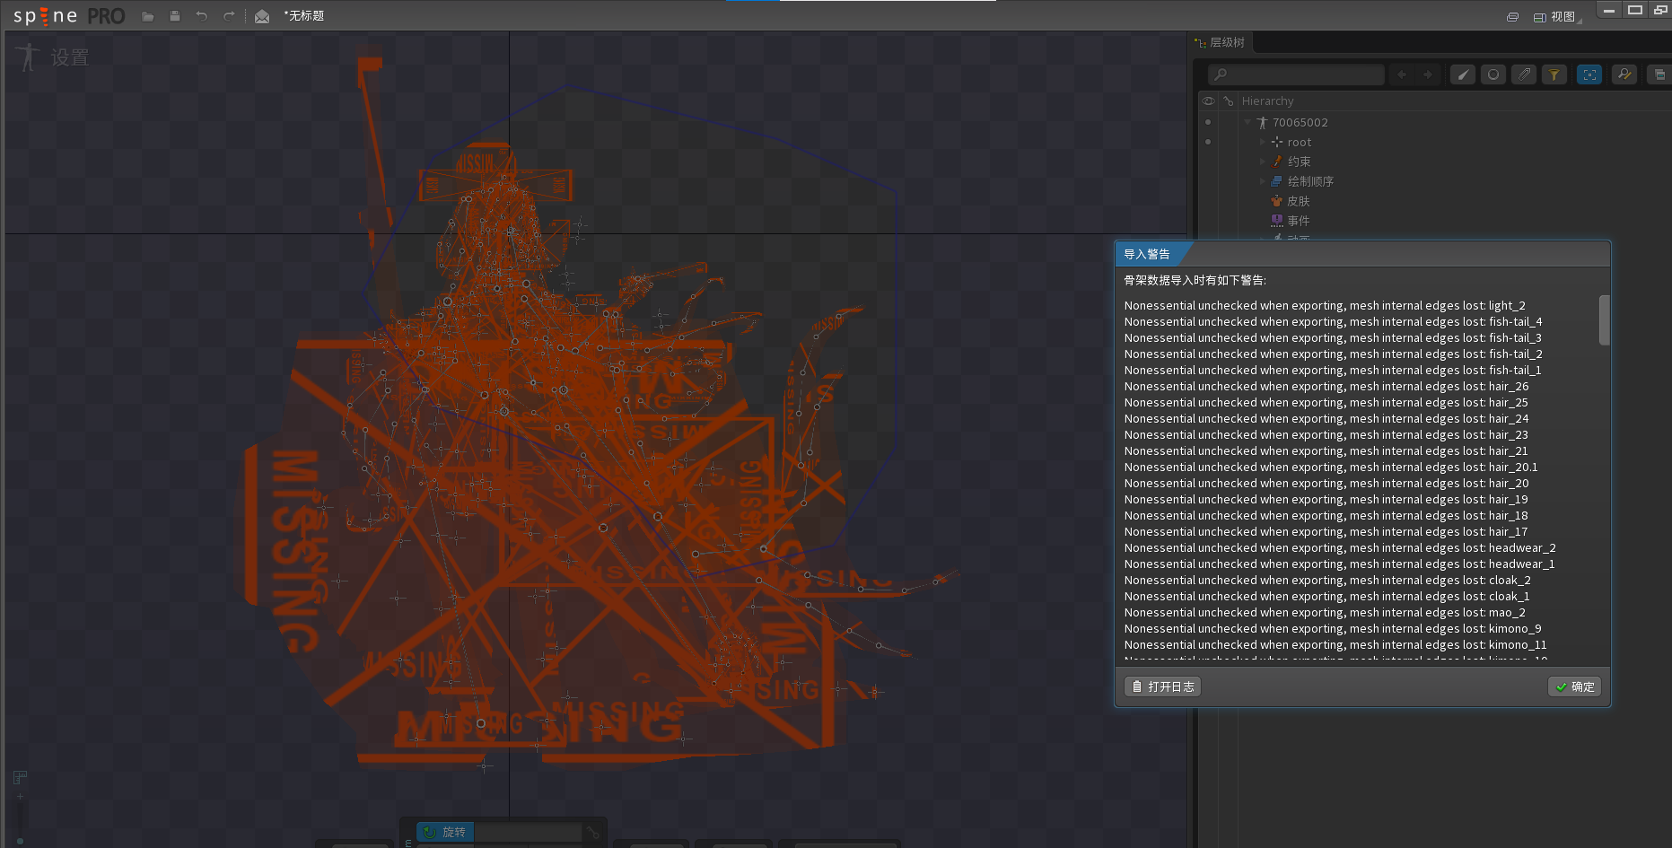Click the 打开日志 open log button
This screenshot has width=1672, height=848.
pos(1163,686)
